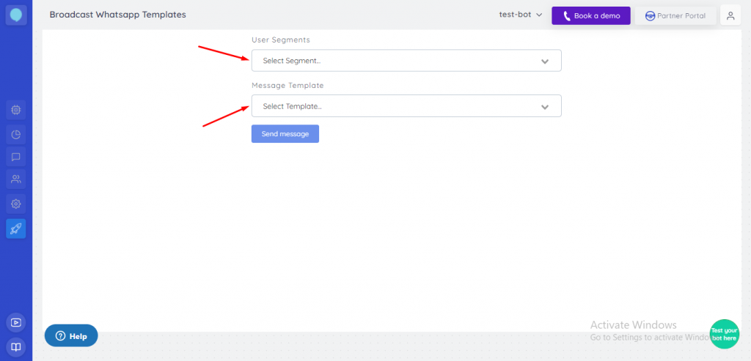Image resolution: width=751 pixels, height=361 pixels.
Task: Open the Partner Portal button
Action: click(675, 16)
